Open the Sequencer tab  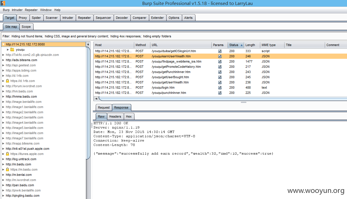(103, 18)
